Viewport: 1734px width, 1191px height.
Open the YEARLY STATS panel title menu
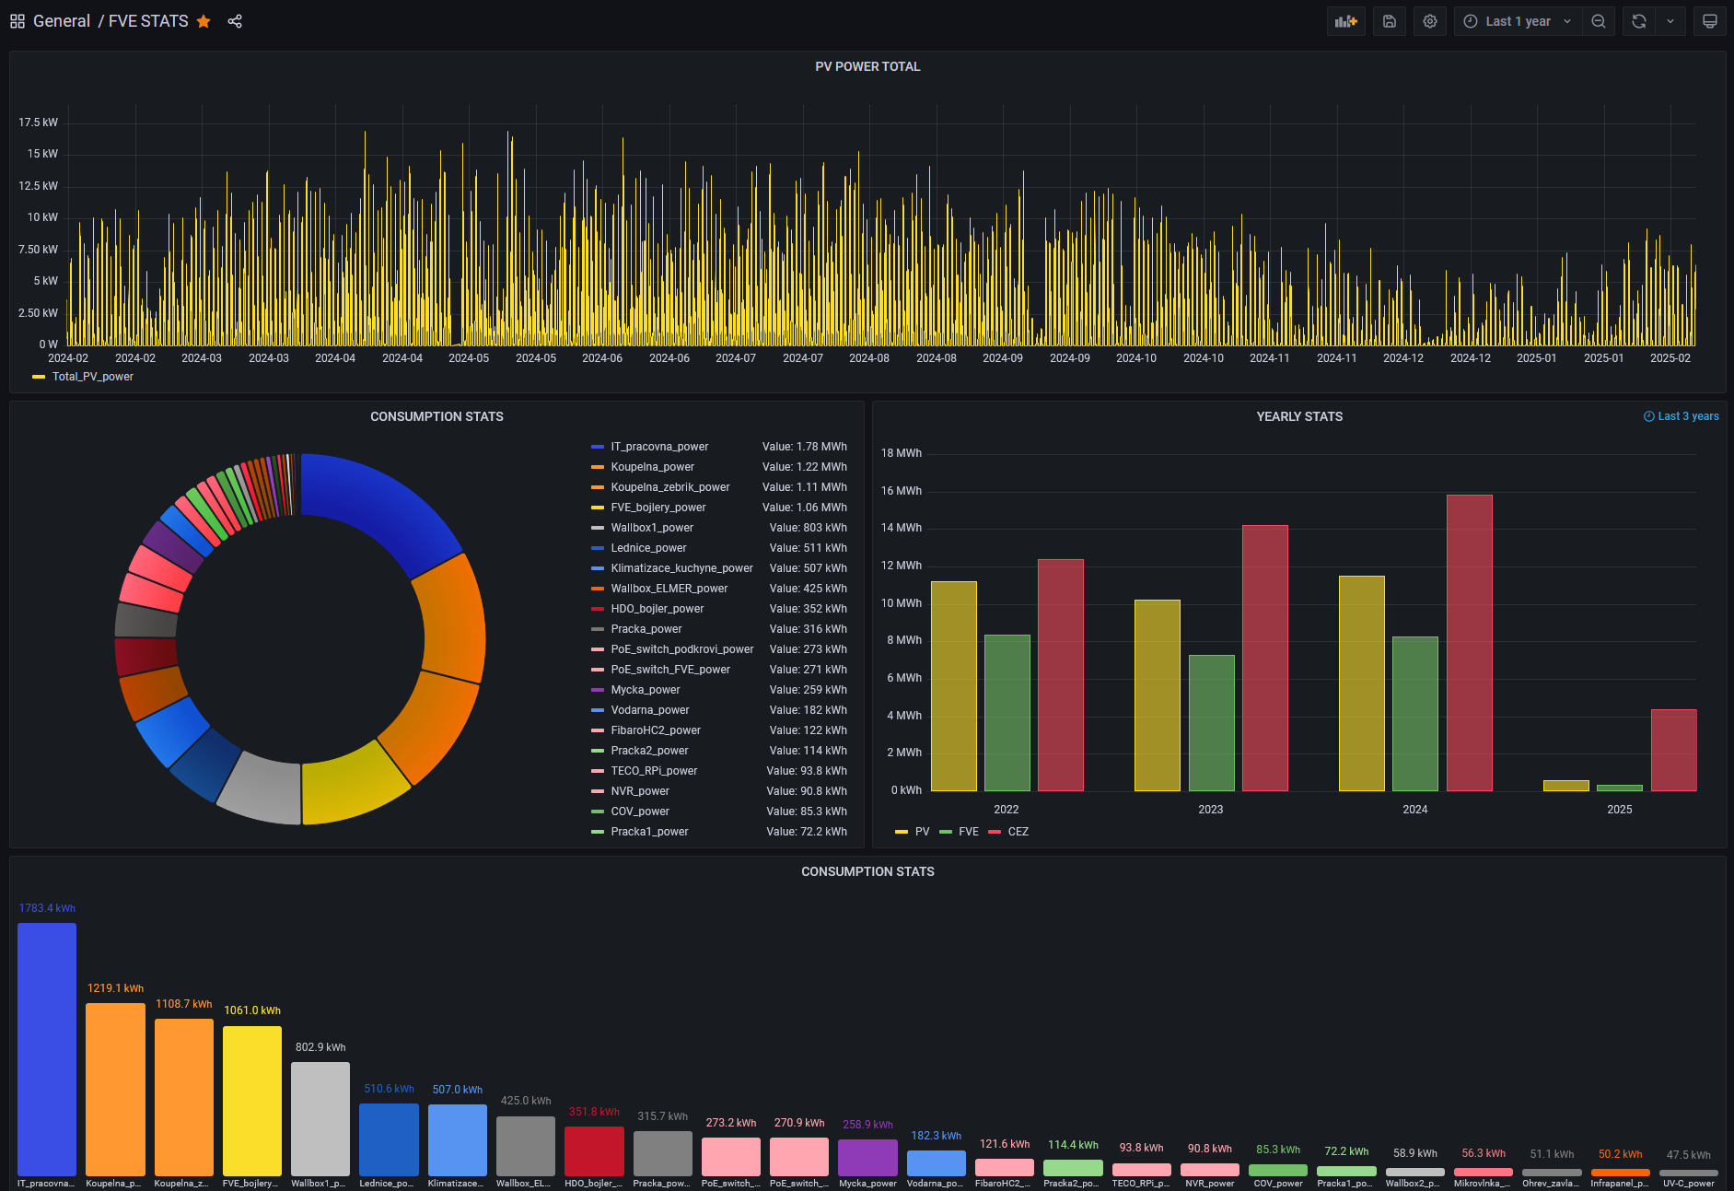pos(1298,416)
